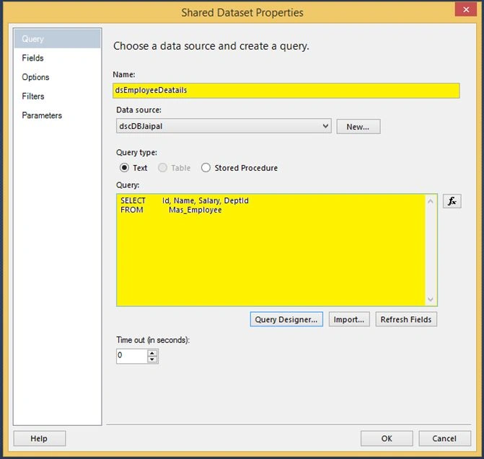Screen dimensions: 484x459
Task: Close the Shared Dataset Properties dialog
Action: pyautogui.click(x=466, y=9)
